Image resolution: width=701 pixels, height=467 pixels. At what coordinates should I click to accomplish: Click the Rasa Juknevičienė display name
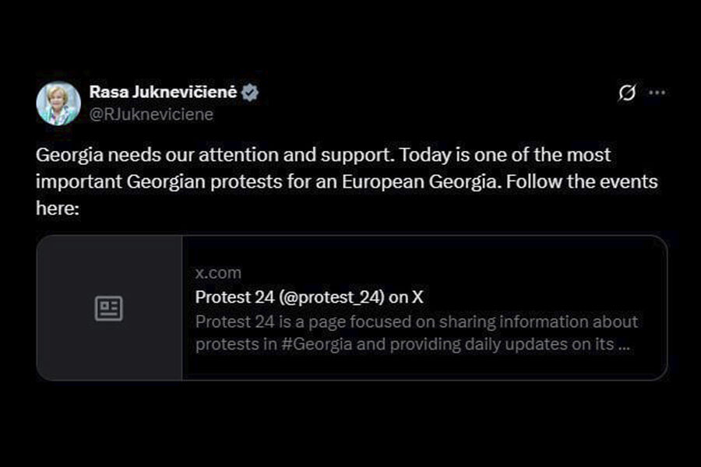click(163, 92)
